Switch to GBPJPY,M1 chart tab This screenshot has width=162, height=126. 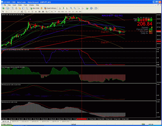coord(15,121)
